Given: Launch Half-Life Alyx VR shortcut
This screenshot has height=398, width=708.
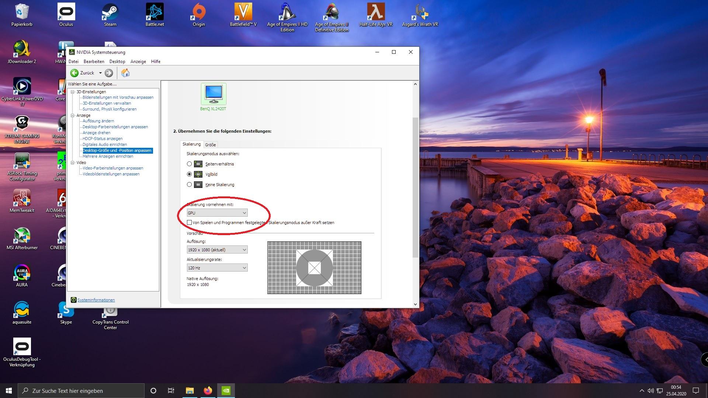Looking at the screenshot, I should point(376,15).
